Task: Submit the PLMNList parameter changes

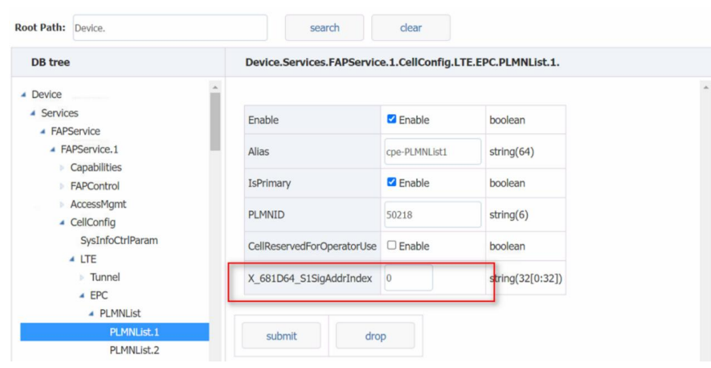Action: coord(281,336)
